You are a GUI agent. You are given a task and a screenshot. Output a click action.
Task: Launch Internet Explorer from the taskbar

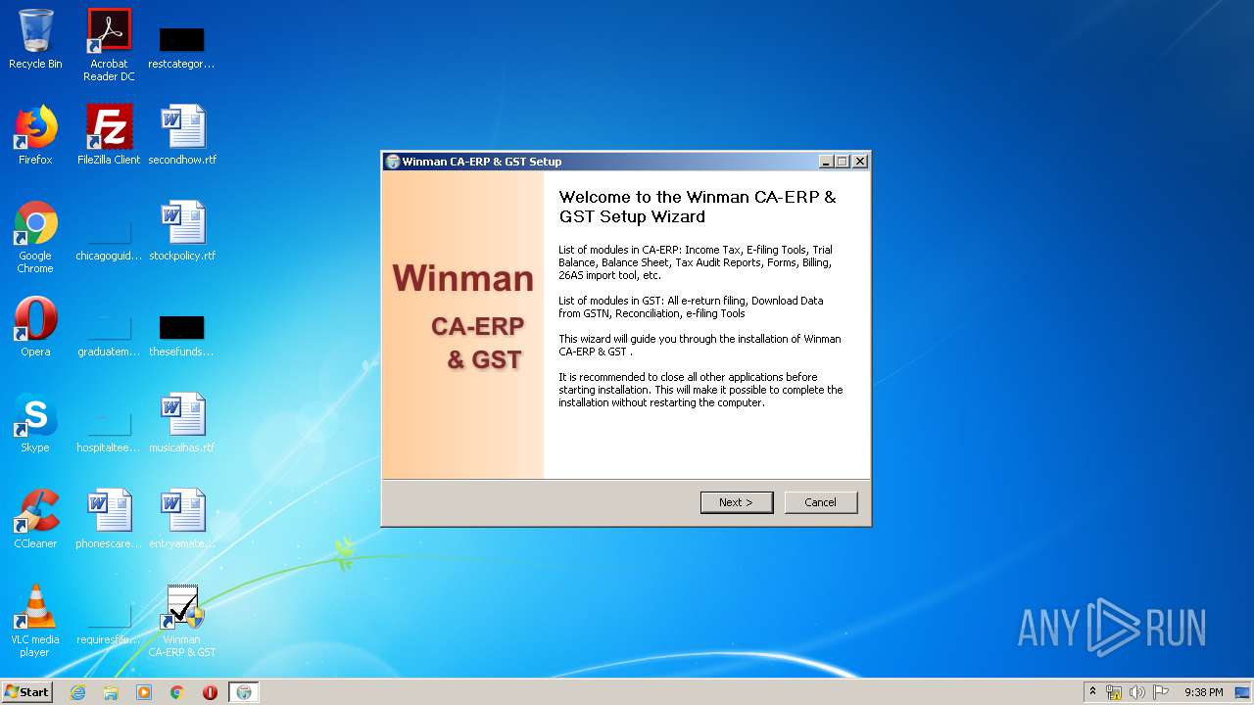coord(77,692)
